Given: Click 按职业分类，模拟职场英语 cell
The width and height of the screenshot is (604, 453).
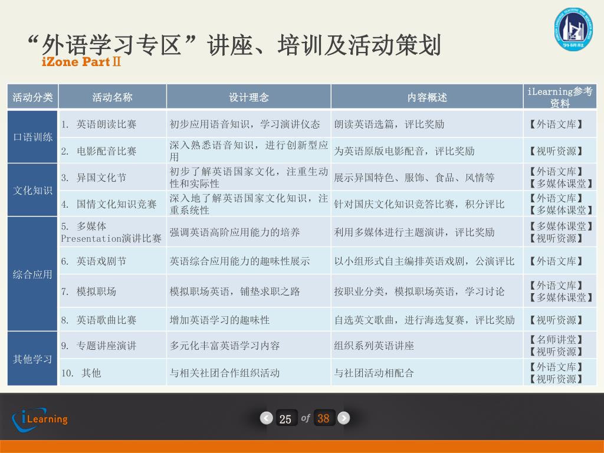Looking at the screenshot, I should pos(427,291).
